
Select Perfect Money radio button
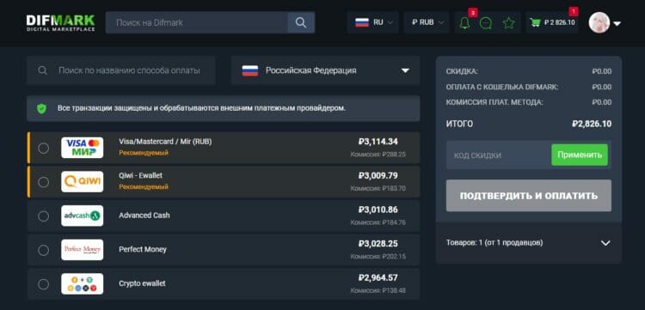click(x=43, y=250)
